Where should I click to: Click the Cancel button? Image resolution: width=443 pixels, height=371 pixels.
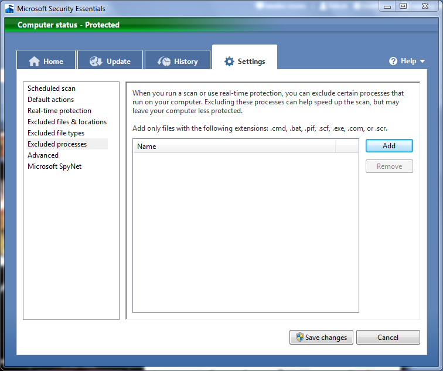tap(388, 337)
